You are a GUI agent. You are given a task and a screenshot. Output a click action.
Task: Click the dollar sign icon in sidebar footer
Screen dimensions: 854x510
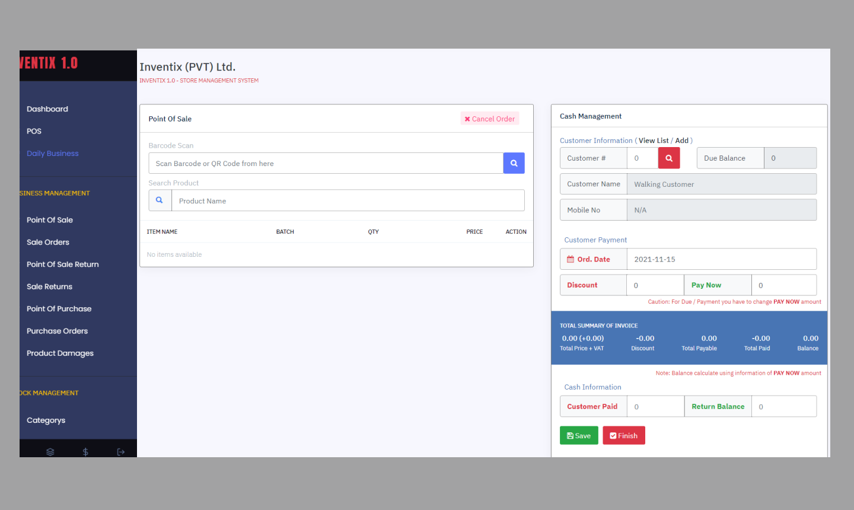pyautogui.click(x=85, y=451)
